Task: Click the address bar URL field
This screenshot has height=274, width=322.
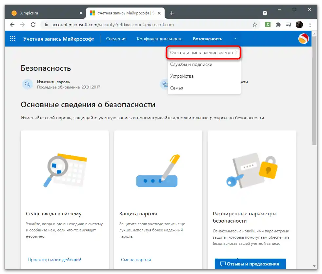Action: pyautogui.click(x=150, y=25)
